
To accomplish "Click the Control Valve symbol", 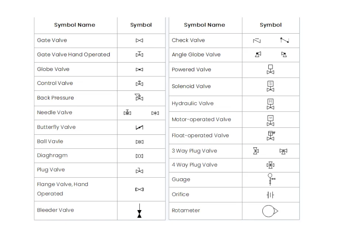I will [x=139, y=83].
